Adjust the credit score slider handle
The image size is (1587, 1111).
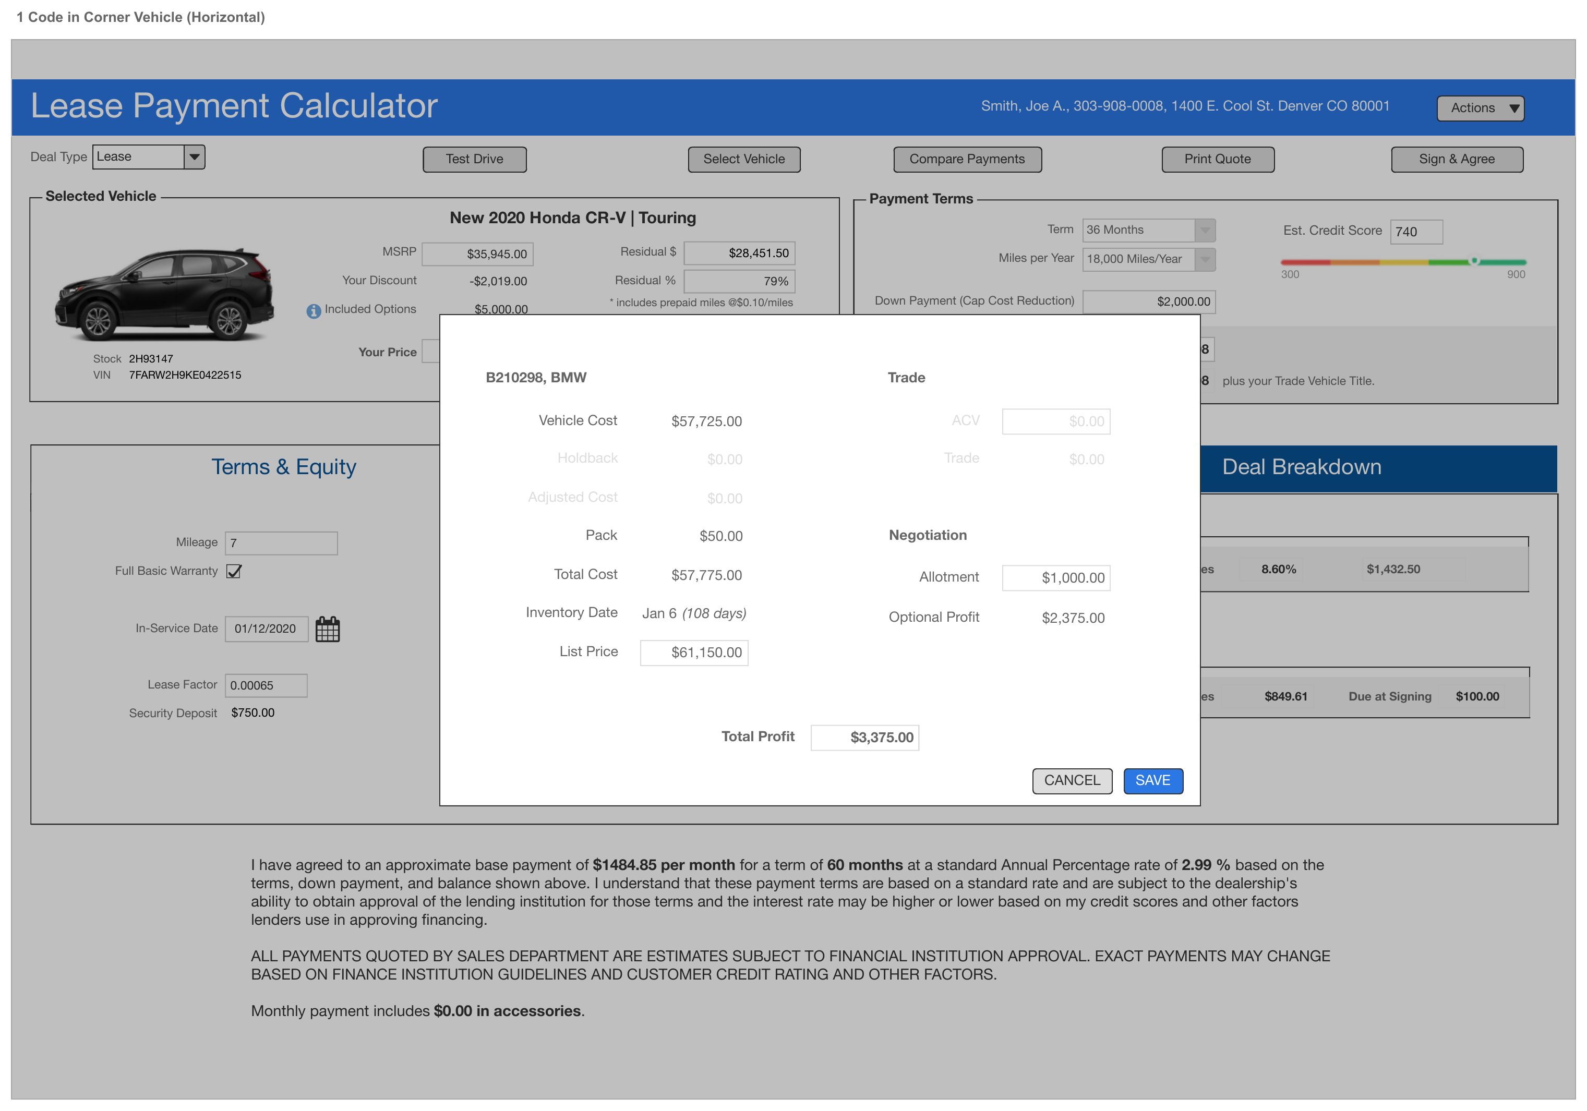[x=1474, y=261]
